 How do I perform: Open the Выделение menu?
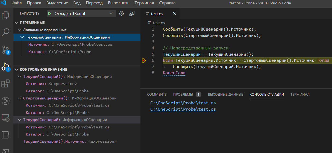coord(57,3)
